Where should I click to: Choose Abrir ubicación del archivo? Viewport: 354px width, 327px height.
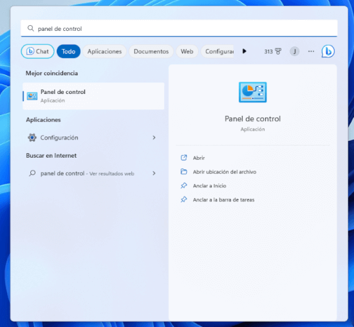(225, 172)
